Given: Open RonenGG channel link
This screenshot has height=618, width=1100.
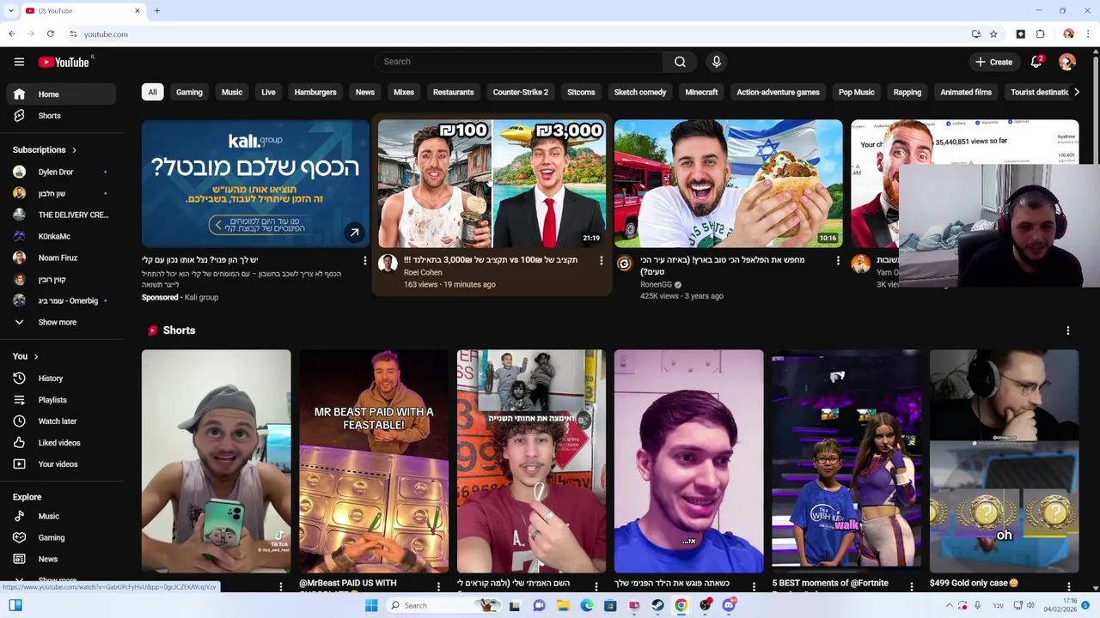Looking at the screenshot, I should pos(656,284).
